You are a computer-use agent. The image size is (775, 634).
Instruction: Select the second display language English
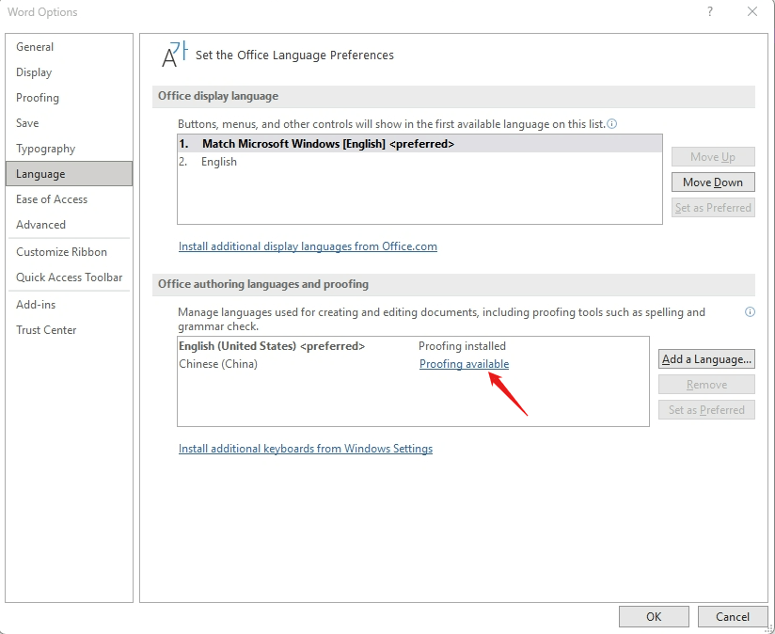(419, 162)
